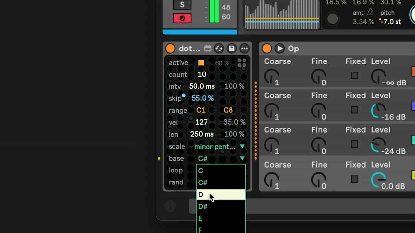Solo the track with S button
The width and height of the screenshot is (415, 233).
click(x=182, y=5)
